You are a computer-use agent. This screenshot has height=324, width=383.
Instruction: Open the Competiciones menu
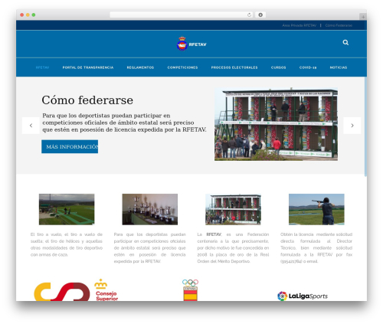(182, 67)
